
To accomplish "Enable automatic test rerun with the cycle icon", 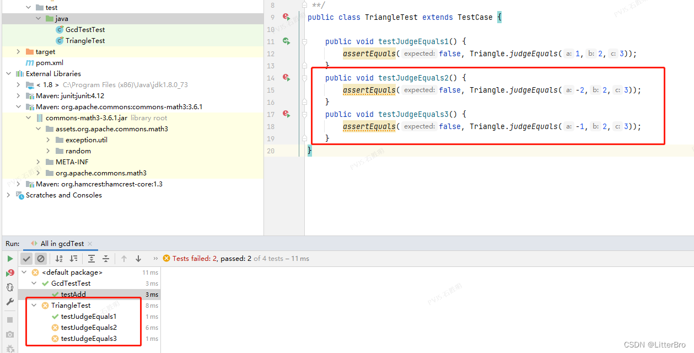I will (9, 287).
